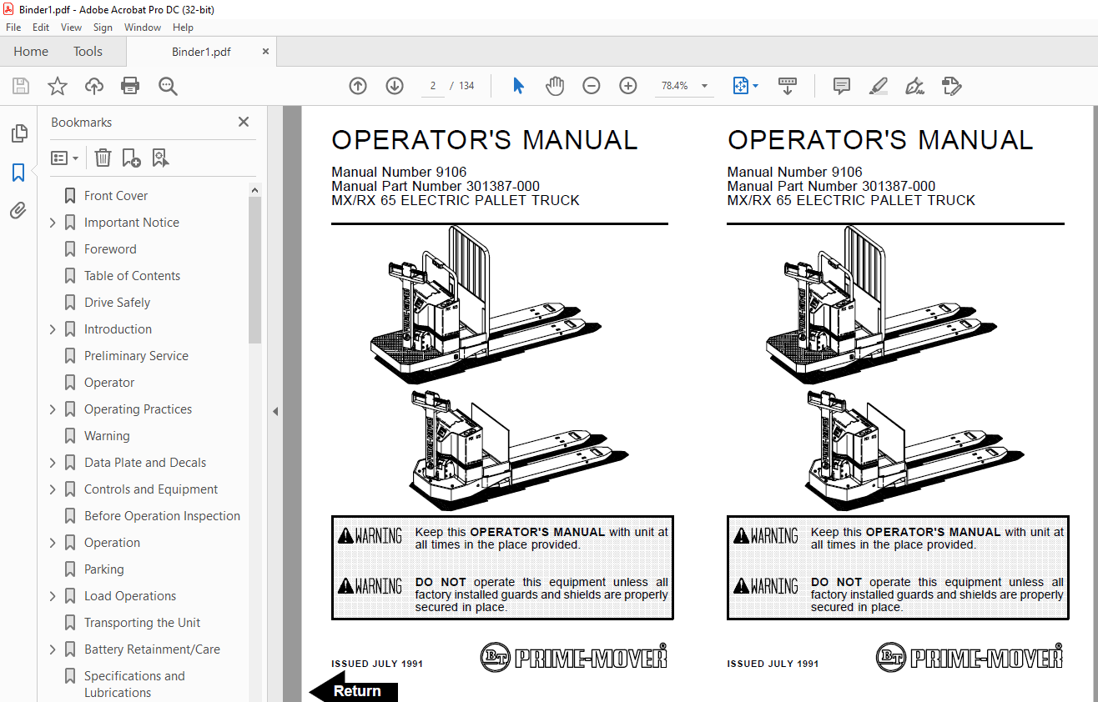Click the Bookmarks panel icon in sidebar

pos(18,173)
